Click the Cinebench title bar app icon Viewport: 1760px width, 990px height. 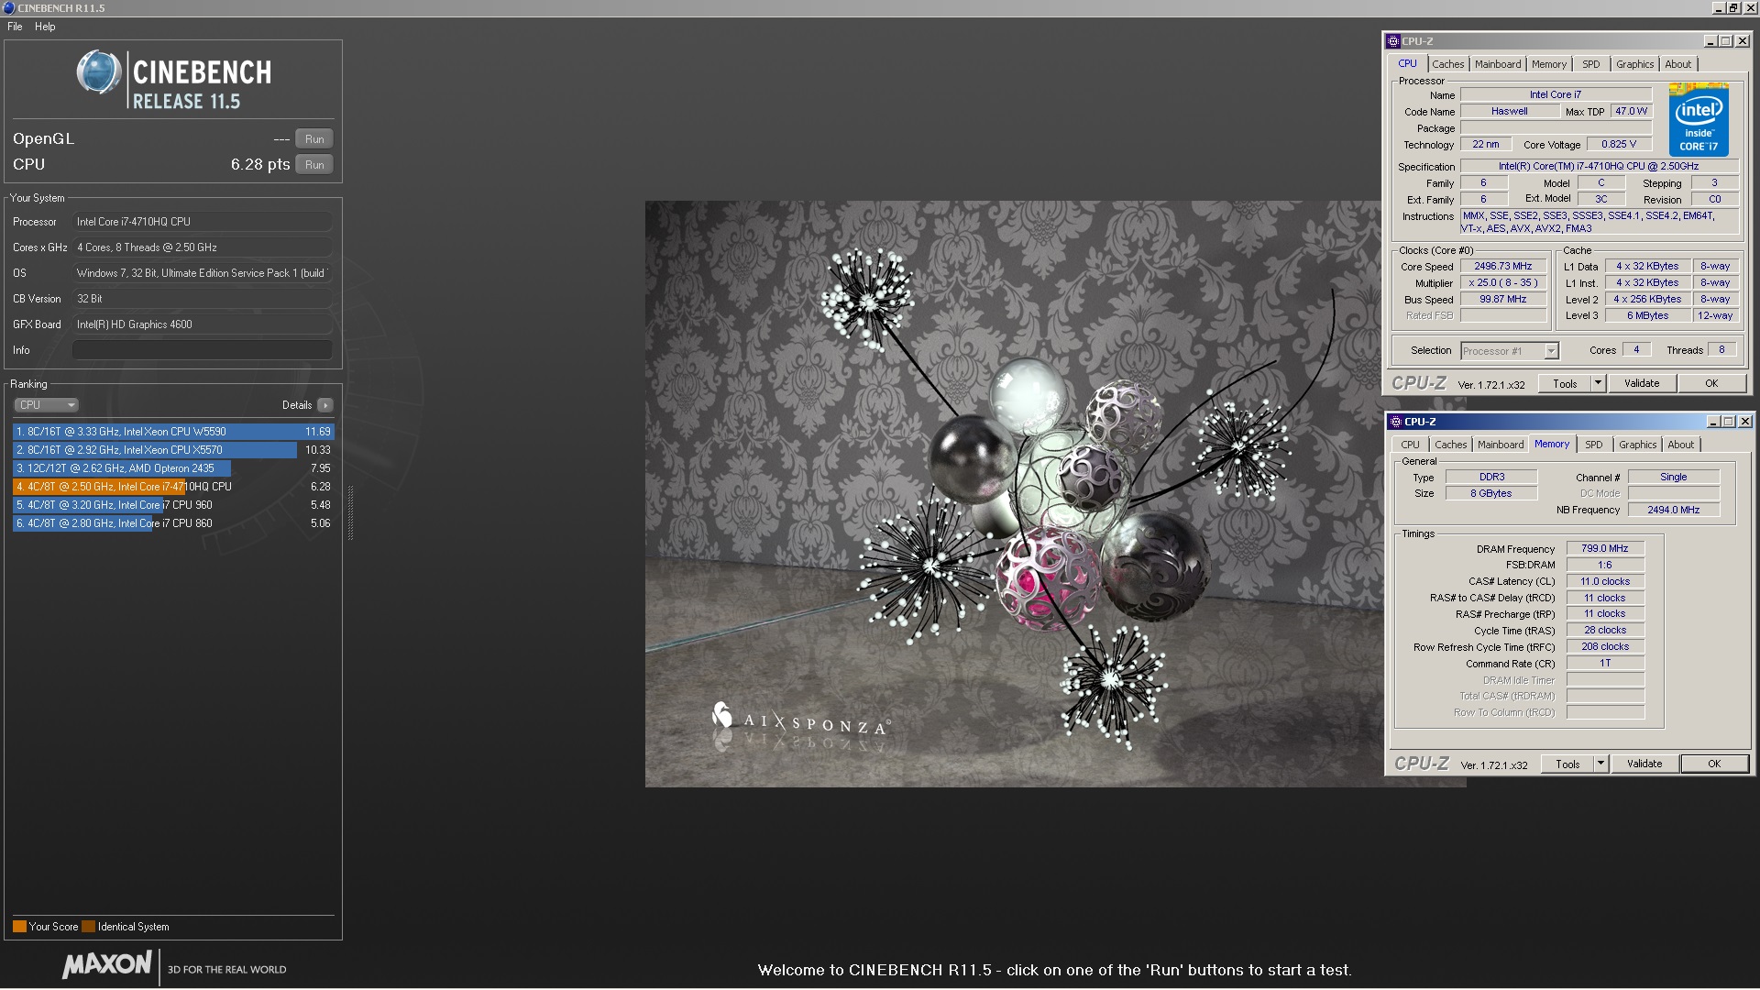click(x=9, y=8)
